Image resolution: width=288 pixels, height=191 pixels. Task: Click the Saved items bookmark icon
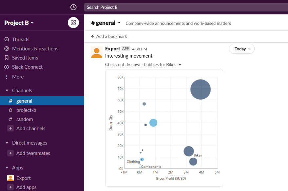pyautogui.click(x=7, y=58)
